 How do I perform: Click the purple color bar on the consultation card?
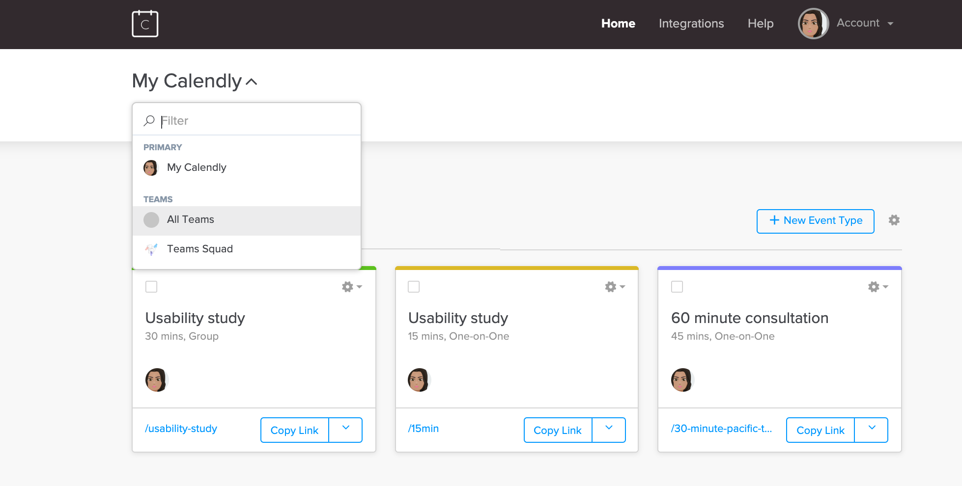(x=779, y=268)
